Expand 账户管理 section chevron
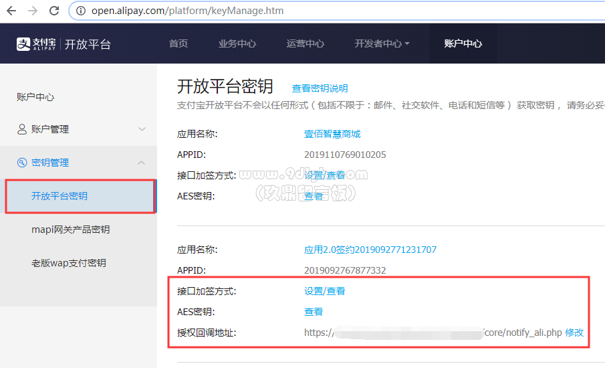 [x=142, y=129]
